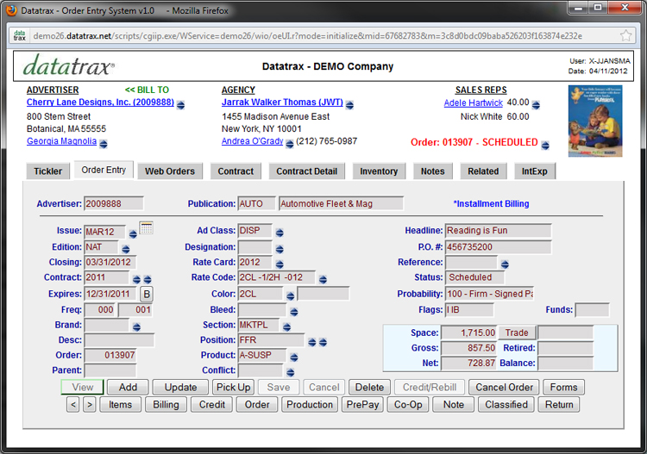Screen dimensions: 647x454
Task: Switch to Contract Detail tab
Action: coord(306,171)
